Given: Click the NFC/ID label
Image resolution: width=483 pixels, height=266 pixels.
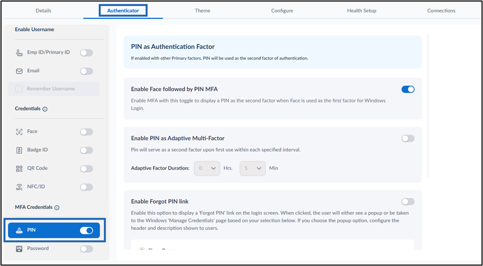Looking at the screenshot, I should [36, 187].
